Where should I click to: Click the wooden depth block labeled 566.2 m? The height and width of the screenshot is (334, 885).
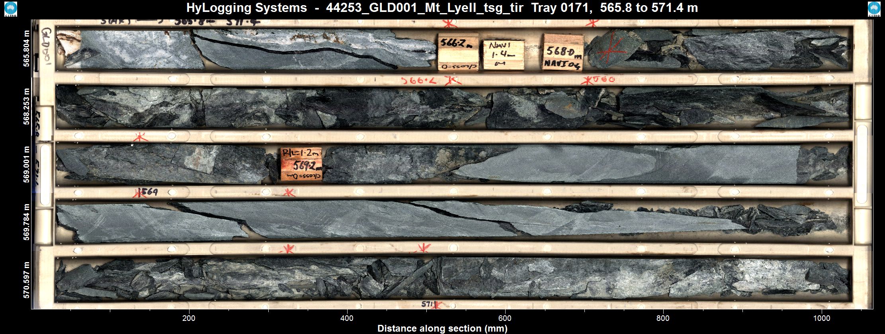pos(458,52)
